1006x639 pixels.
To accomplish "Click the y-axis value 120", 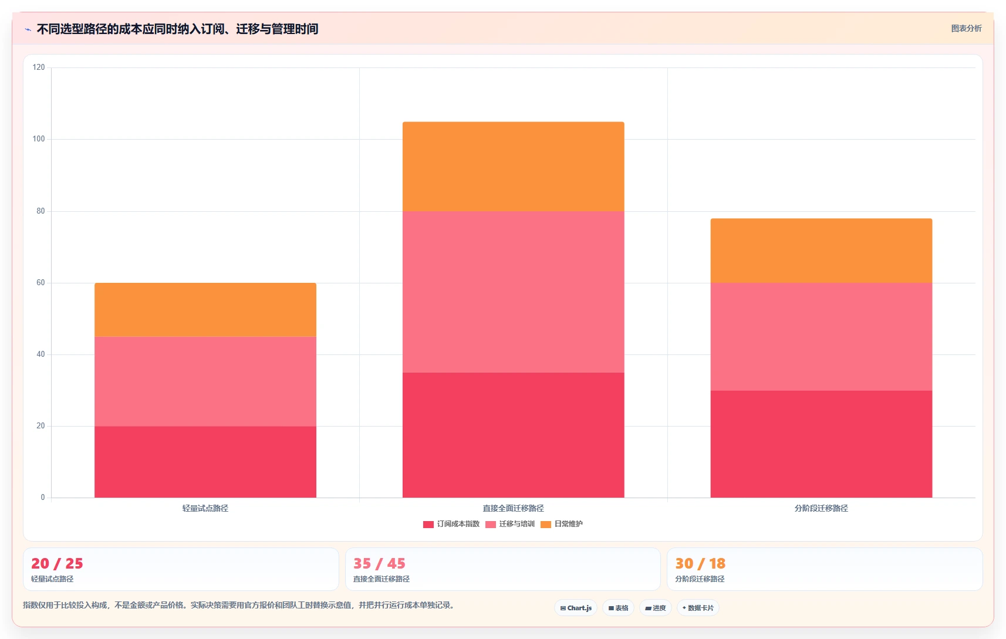I will pos(39,67).
